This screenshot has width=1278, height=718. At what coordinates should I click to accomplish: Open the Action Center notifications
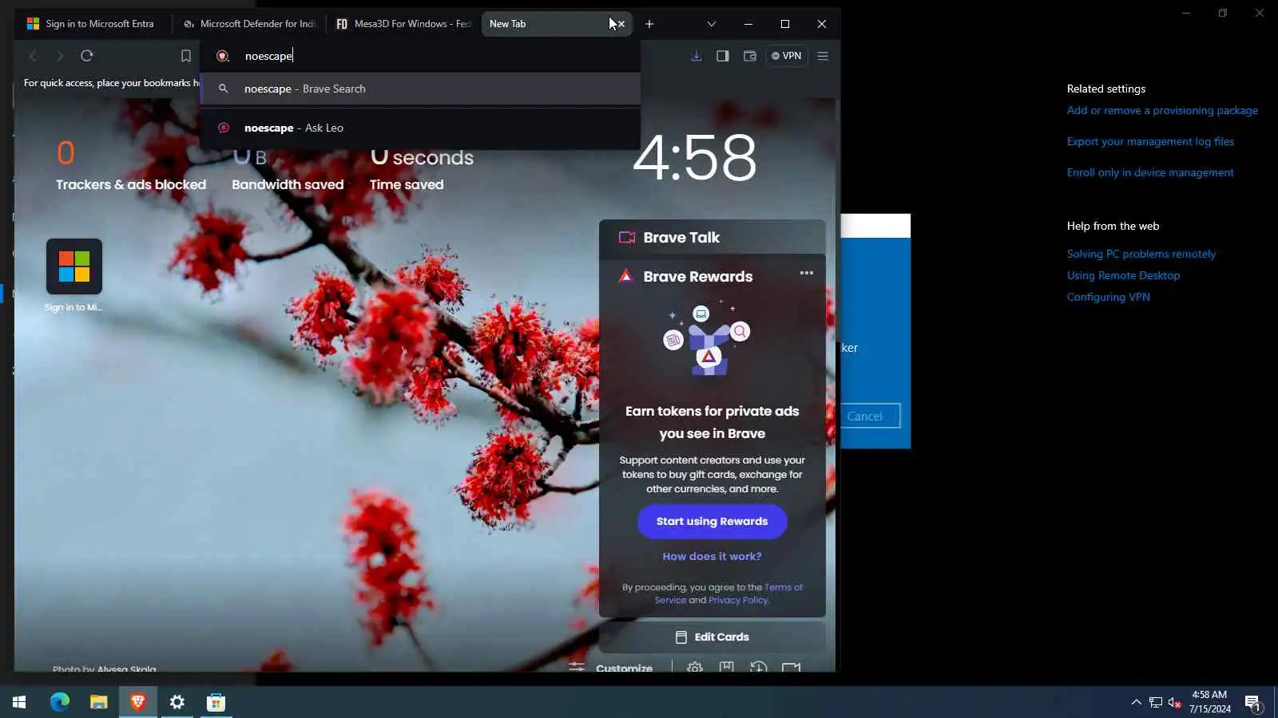pos(1252,702)
